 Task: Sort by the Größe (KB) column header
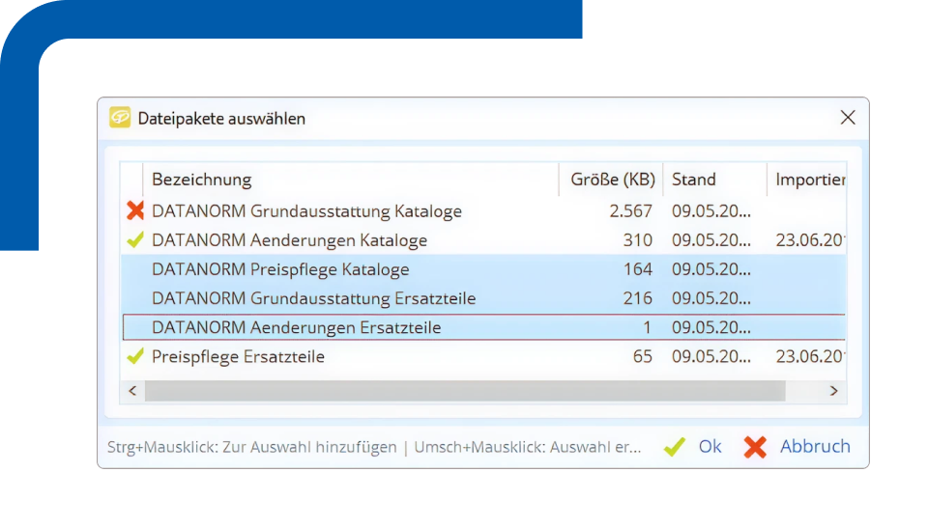tap(612, 180)
